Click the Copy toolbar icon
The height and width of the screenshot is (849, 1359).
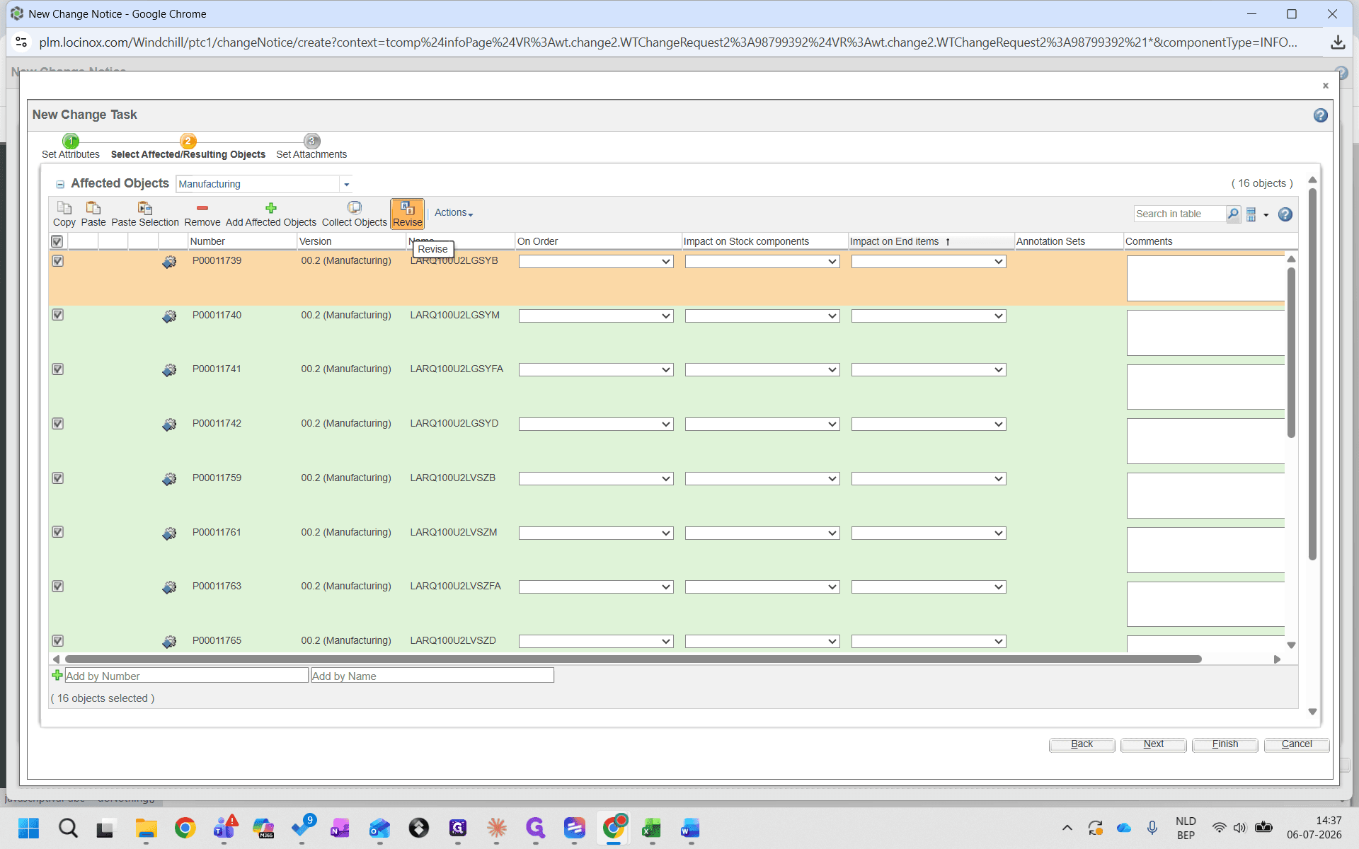click(64, 208)
